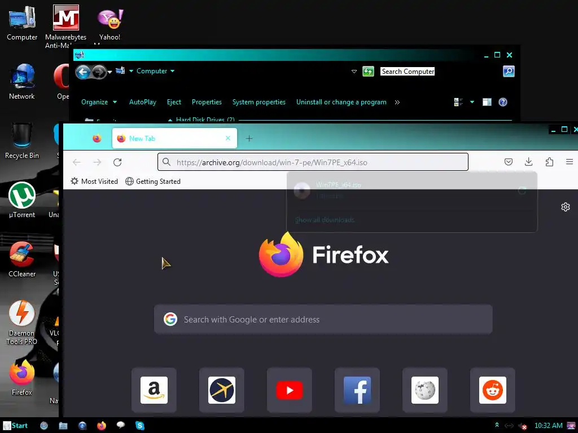
Task: Launch CCleaner from the desktop
Action: pyautogui.click(x=22, y=259)
